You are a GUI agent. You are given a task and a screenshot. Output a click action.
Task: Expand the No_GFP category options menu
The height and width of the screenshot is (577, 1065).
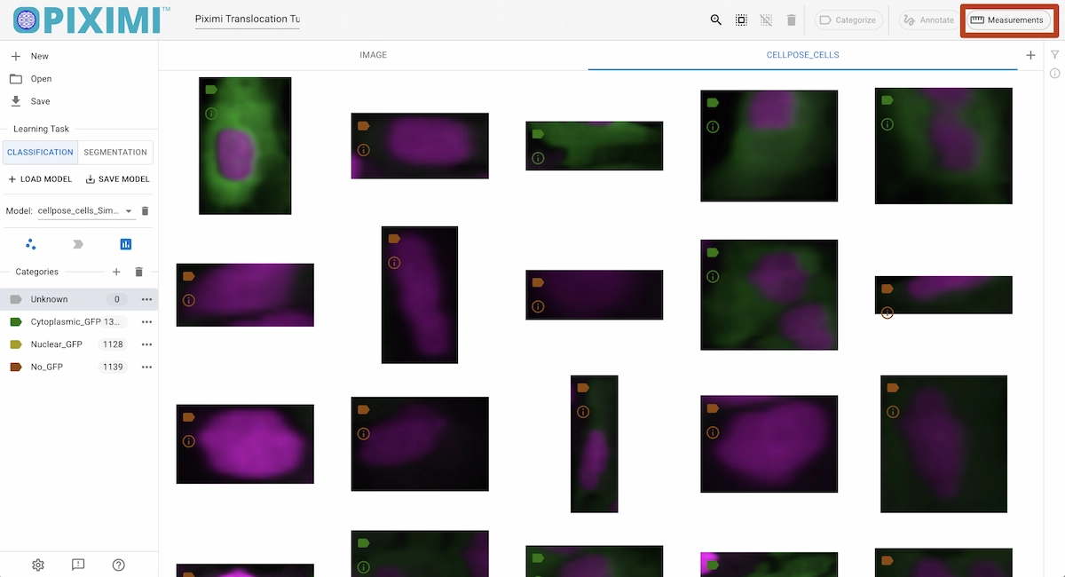[146, 367]
